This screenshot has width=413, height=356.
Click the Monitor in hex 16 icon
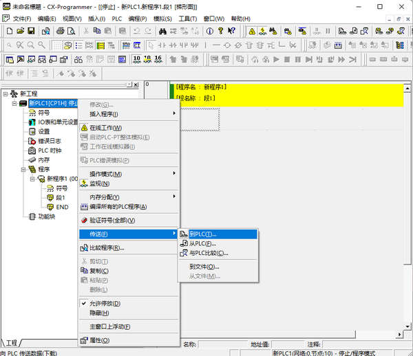[158, 60]
